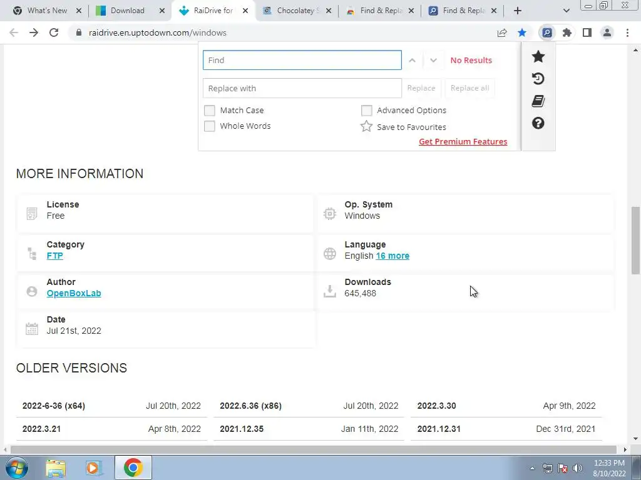Enable Match Case checkbox
Viewport: 641px width, 480px height.
tap(209, 110)
